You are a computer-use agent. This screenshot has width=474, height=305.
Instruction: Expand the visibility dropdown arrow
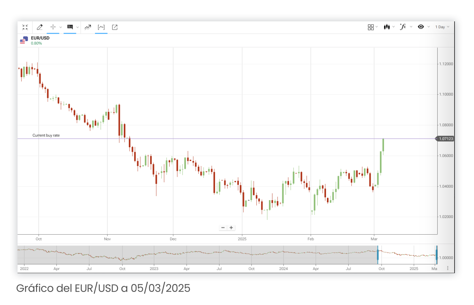point(429,27)
